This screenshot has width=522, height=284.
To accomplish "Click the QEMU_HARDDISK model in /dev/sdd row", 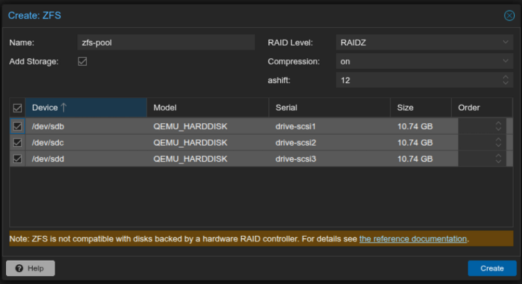I will click(x=190, y=159).
